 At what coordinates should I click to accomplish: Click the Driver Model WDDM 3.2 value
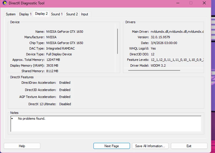click(x=158, y=65)
